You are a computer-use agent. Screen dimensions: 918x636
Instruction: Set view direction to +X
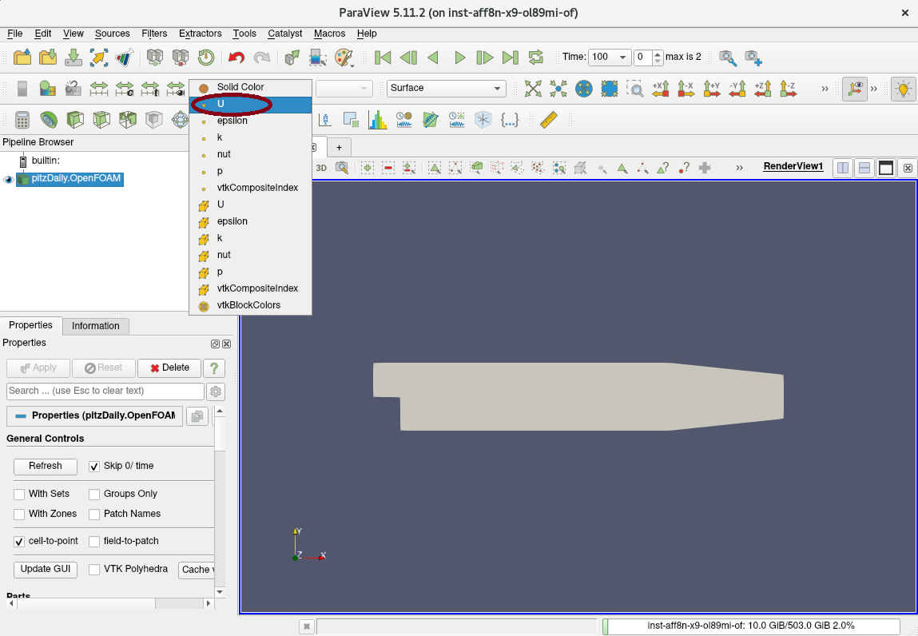(x=661, y=89)
